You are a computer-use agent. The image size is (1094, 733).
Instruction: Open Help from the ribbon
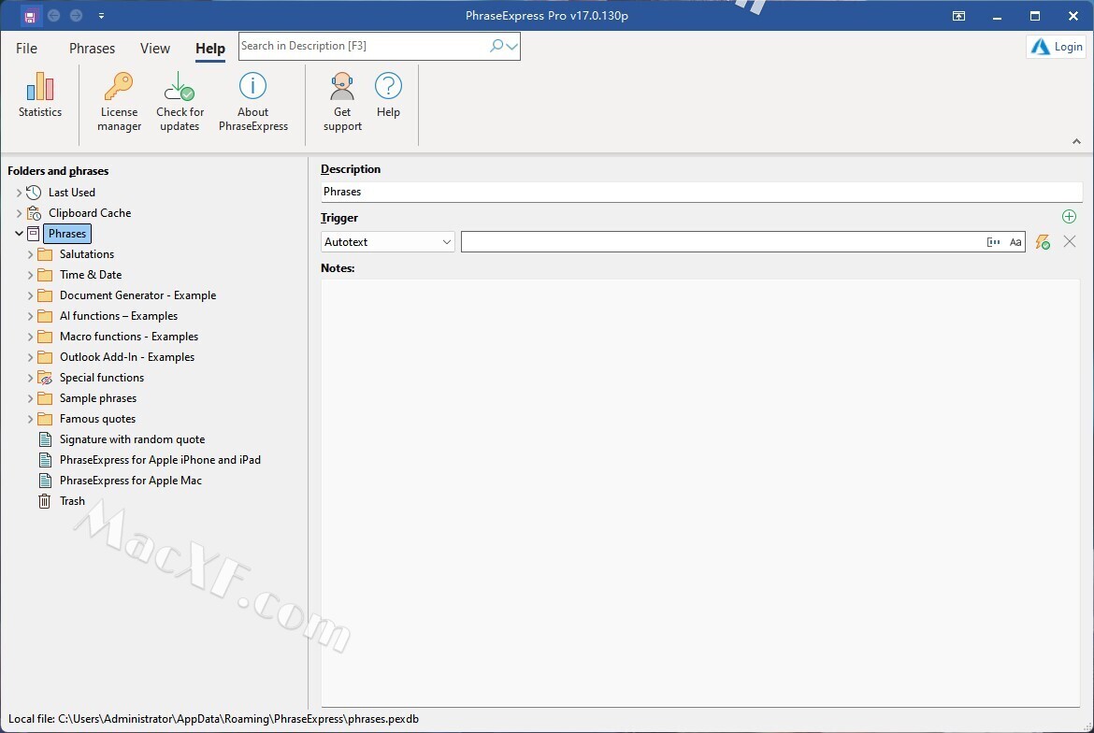[388, 94]
